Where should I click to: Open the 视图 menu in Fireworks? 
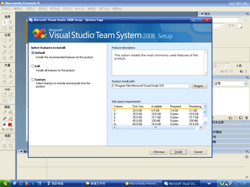[30, 8]
